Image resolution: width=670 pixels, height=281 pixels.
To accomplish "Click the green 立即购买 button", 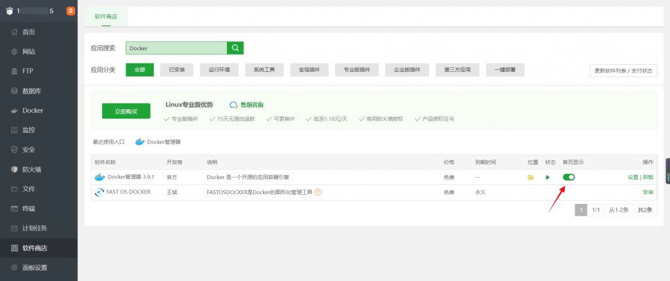I will point(126,111).
